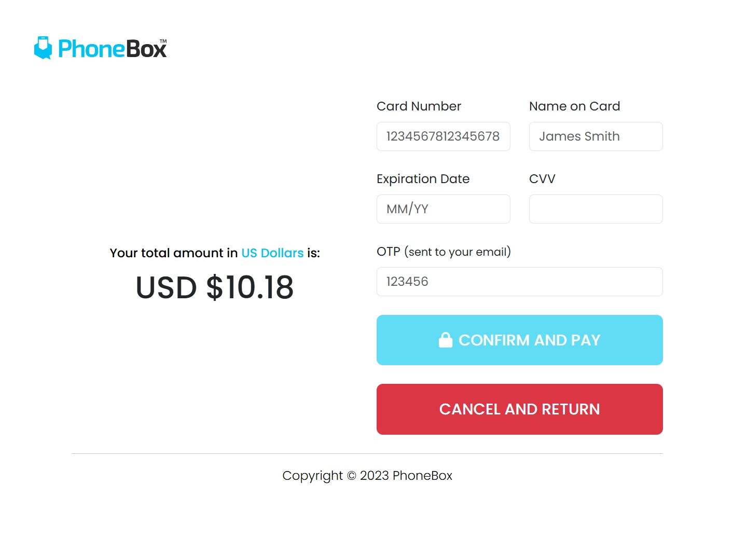
Task: Click the "Card Number" field label
Action: click(x=419, y=106)
